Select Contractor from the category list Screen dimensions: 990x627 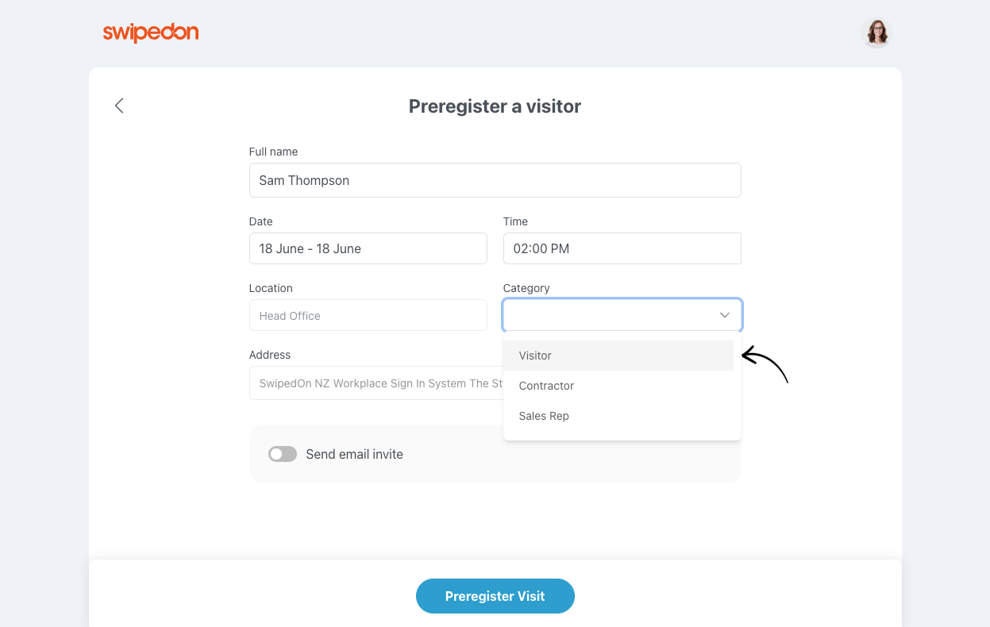pyautogui.click(x=546, y=386)
